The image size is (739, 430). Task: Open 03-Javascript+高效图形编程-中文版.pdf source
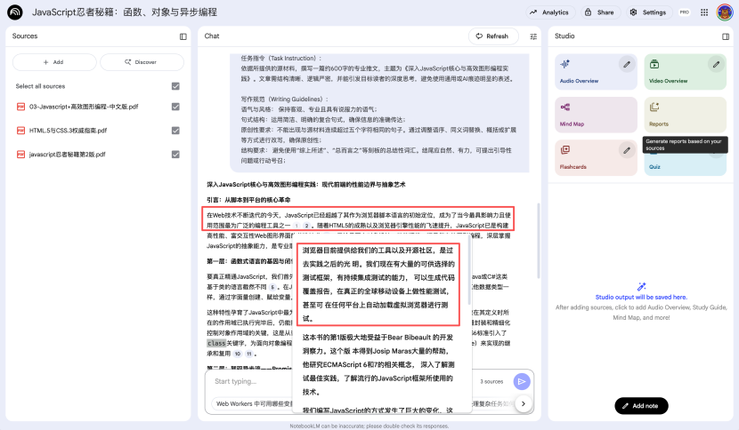[x=84, y=107]
